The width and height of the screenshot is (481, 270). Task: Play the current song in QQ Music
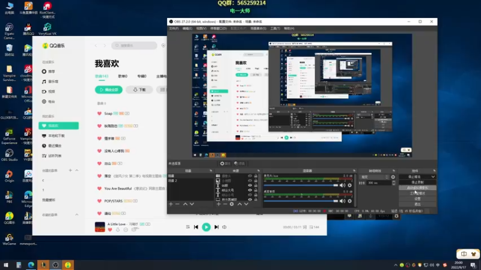pos(206,227)
